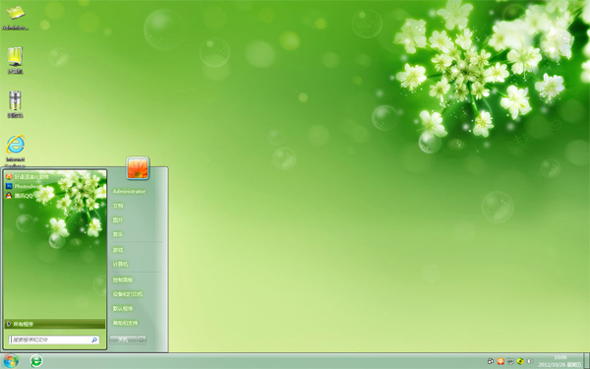Launch Photoshop from the Start menu
590x369 pixels.
pos(24,186)
